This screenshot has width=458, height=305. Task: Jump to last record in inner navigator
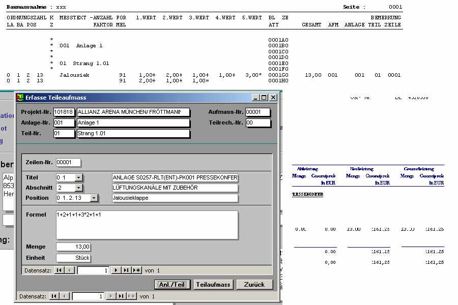pyautogui.click(x=126, y=270)
